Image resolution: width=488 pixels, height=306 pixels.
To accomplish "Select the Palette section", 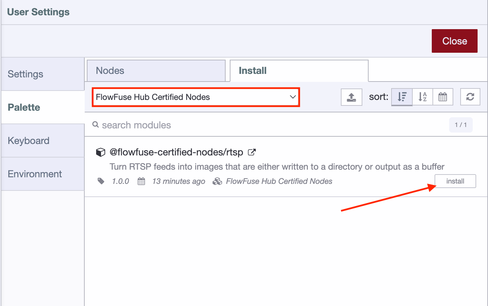I will click(x=43, y=108).
